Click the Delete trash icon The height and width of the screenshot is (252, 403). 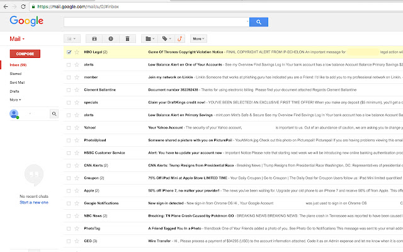(127, 39)
